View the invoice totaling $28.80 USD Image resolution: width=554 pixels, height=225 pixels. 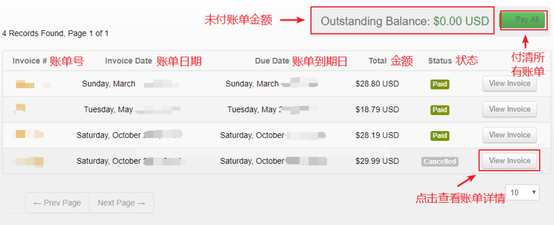[509, 84]
